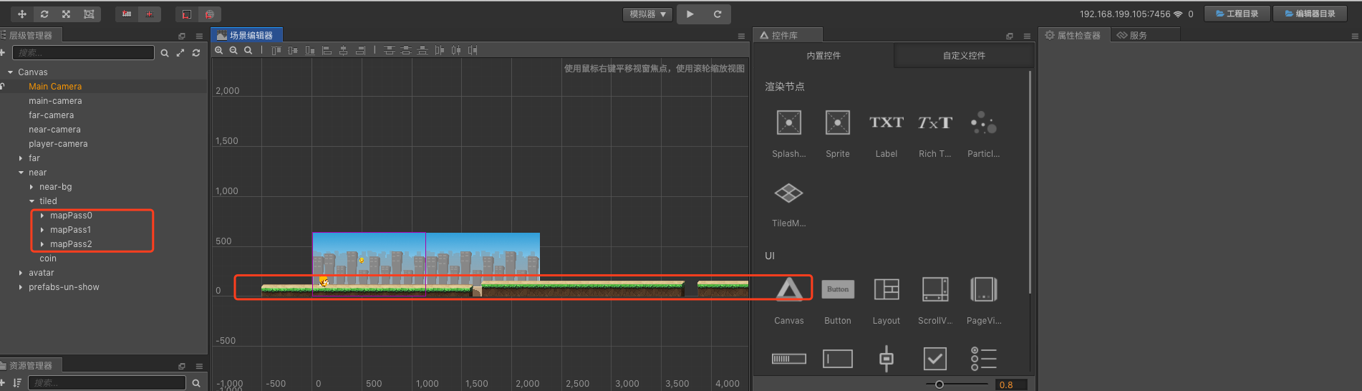Pop out the 层级管理器 panel
The height and width of the screenshot is (391, 1362).
point(182,36)
